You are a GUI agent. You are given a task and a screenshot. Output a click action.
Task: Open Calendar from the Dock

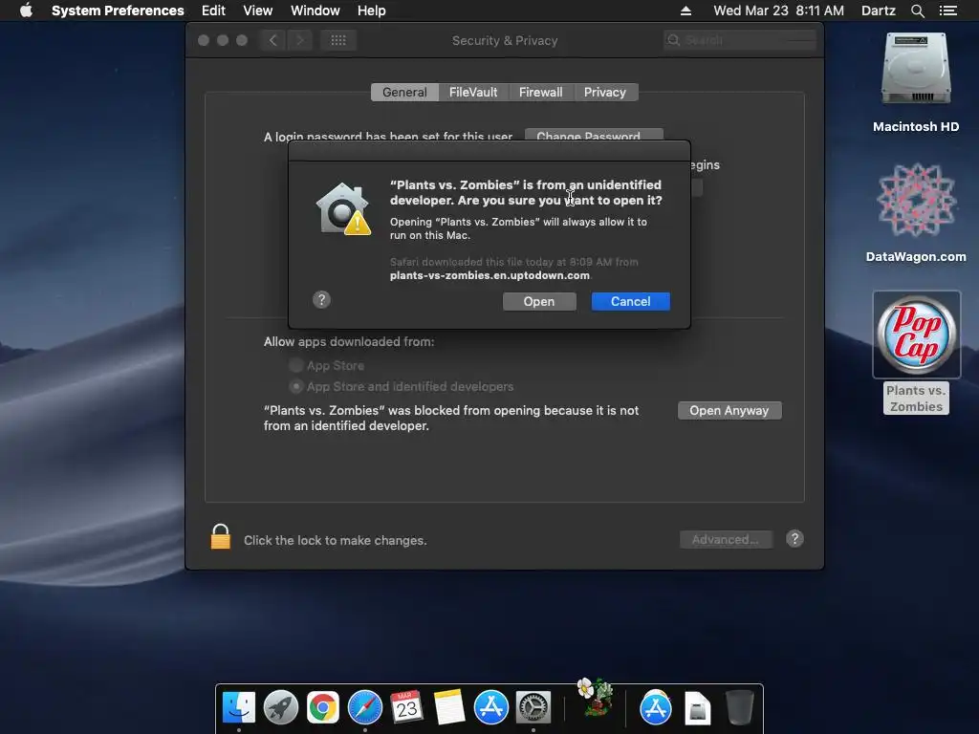click(x=406, y=707)
